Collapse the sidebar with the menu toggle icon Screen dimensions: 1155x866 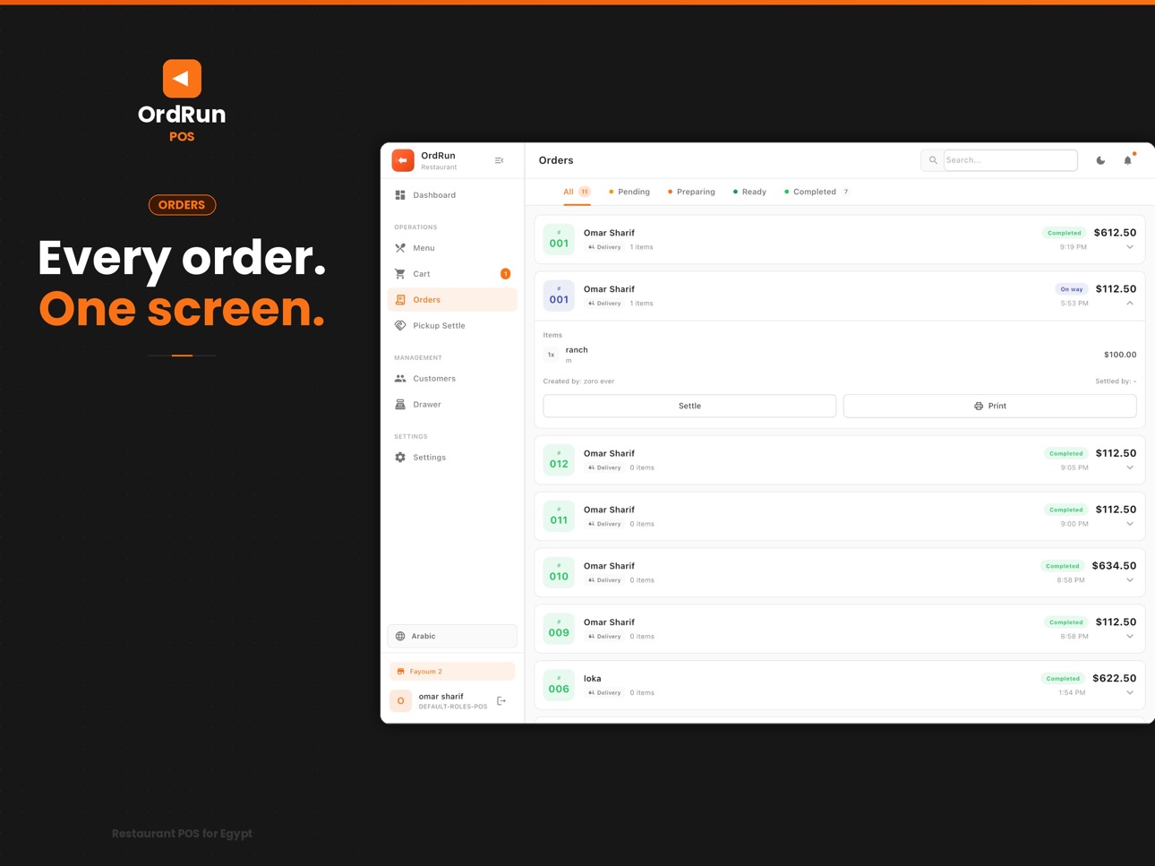(499, 160)
